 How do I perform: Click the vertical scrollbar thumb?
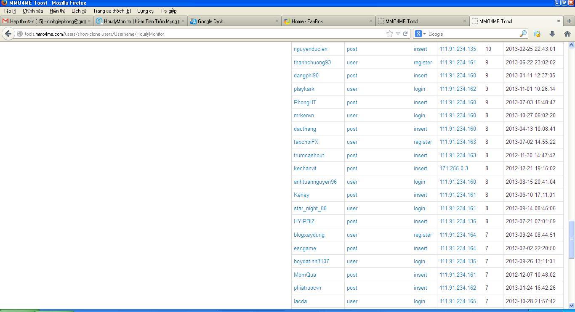coord(572,239)
